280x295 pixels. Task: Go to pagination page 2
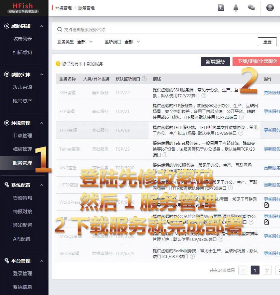267,270
